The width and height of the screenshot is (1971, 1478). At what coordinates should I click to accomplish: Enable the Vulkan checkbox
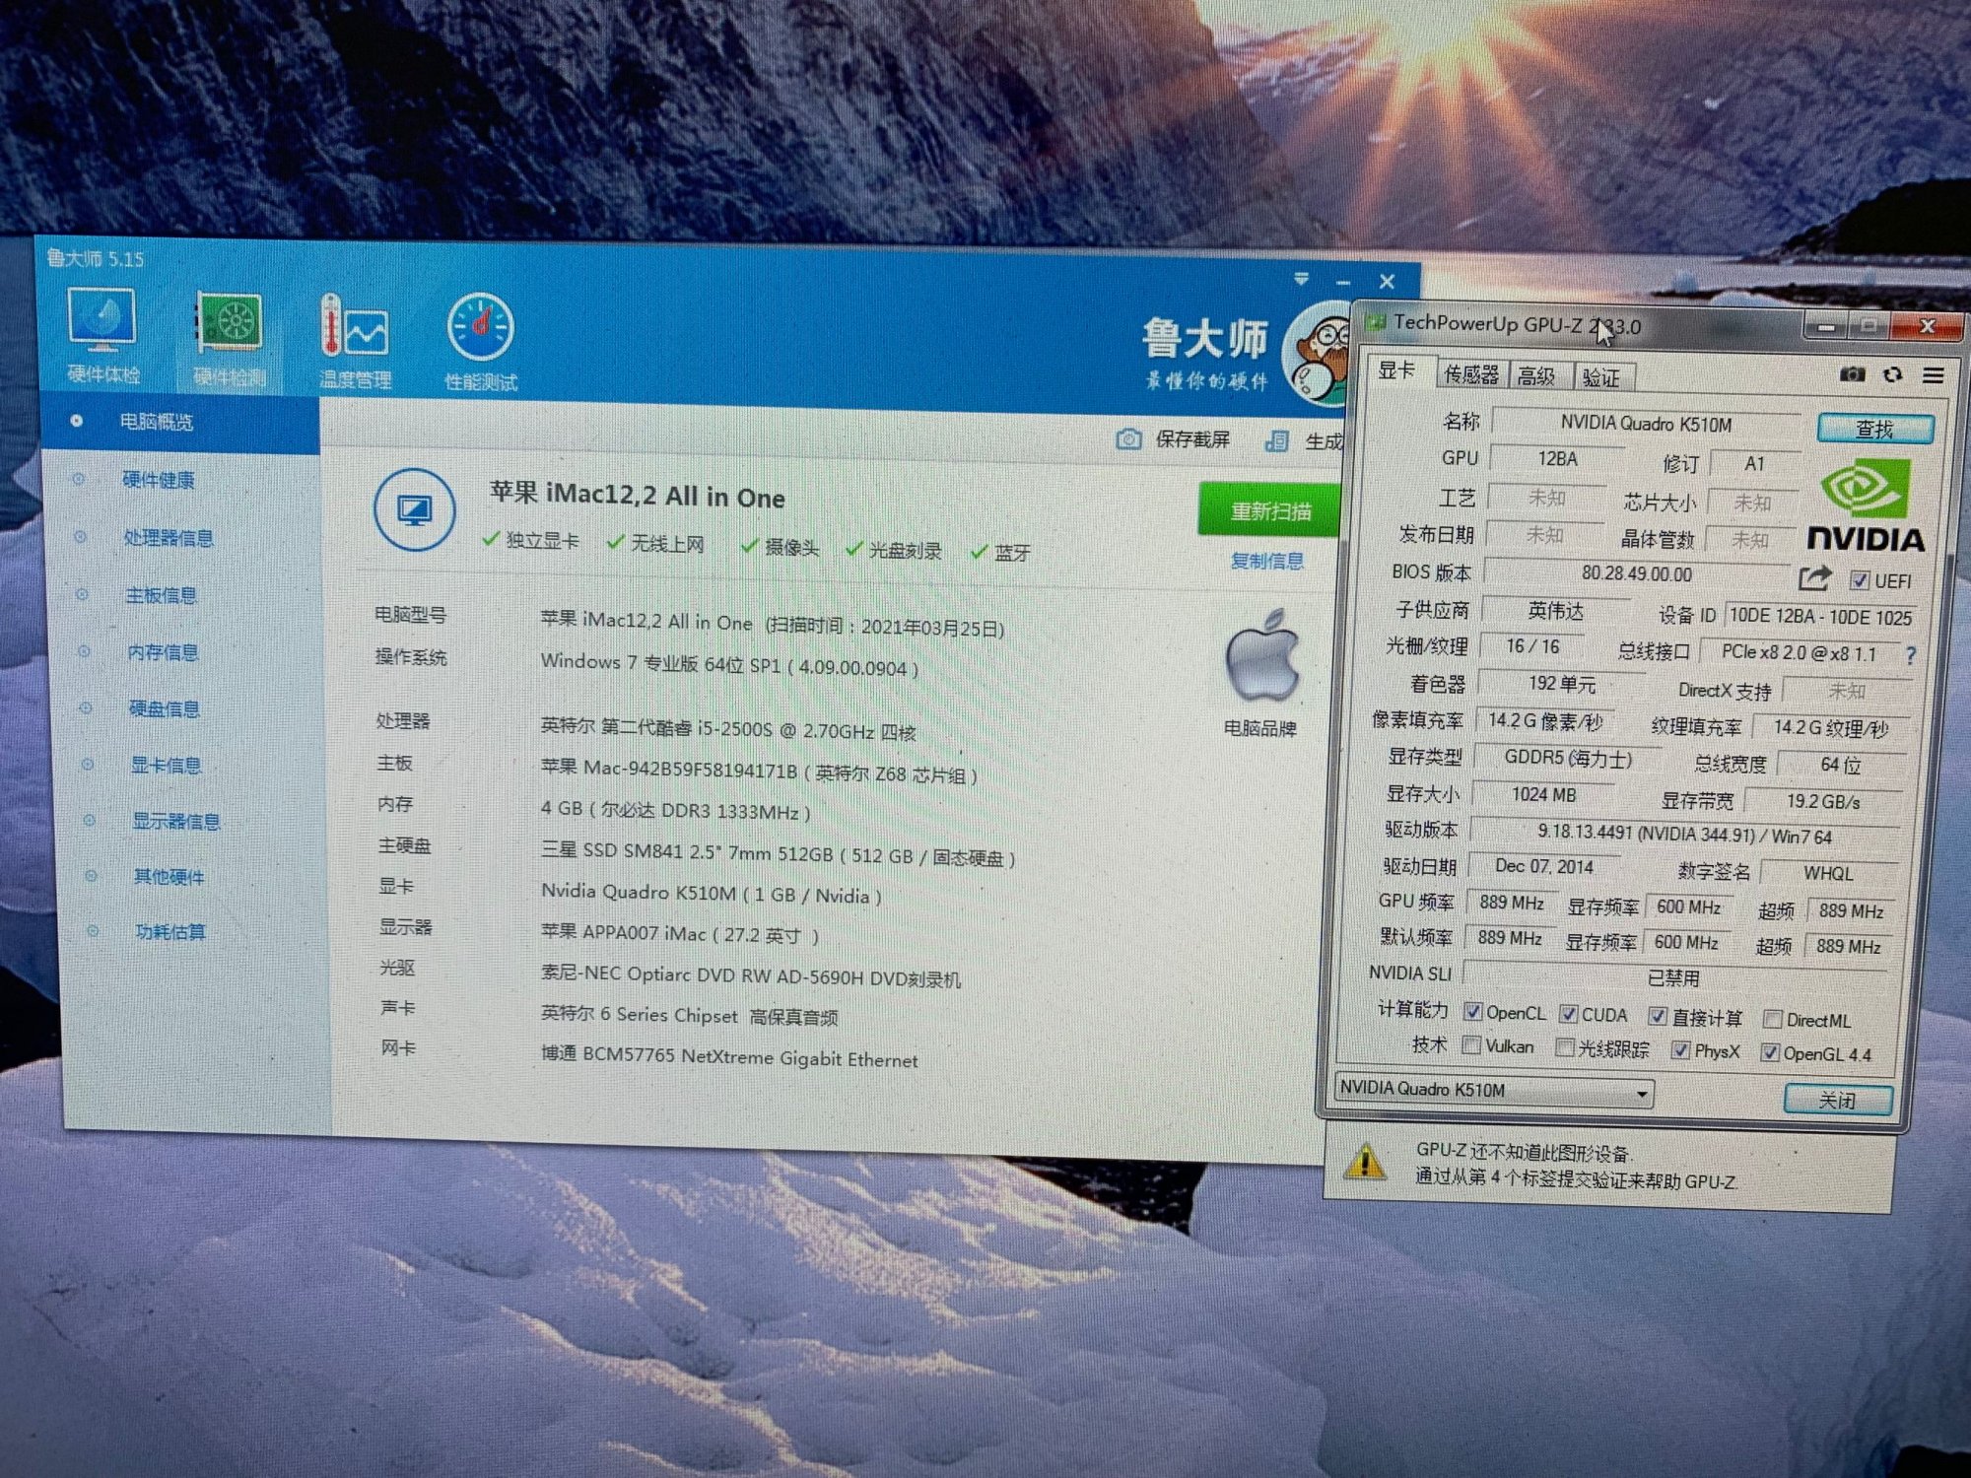click(1471, 1044)
